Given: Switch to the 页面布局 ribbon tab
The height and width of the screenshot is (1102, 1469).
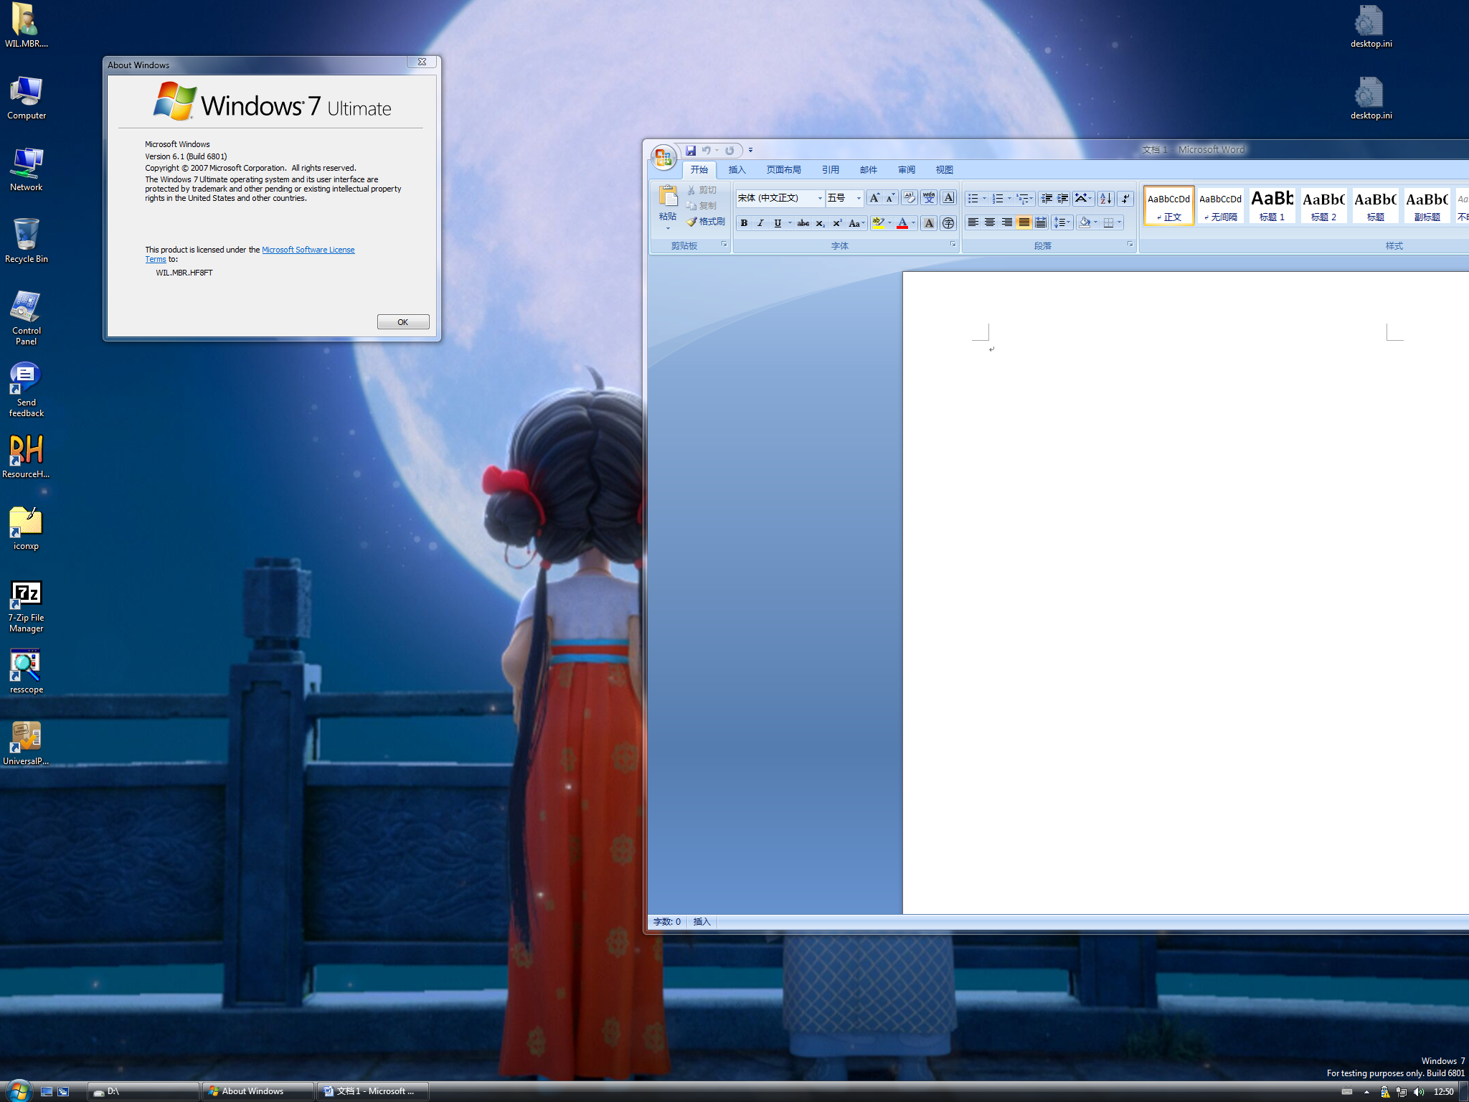Looking at the screenshot, I should (783, 170).
